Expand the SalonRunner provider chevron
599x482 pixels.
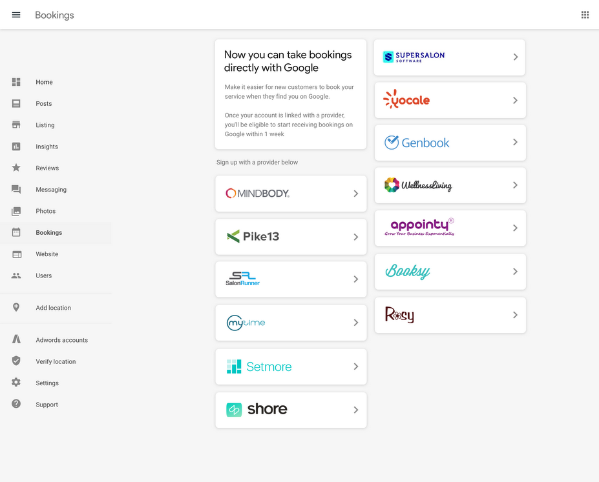[355, 279]
